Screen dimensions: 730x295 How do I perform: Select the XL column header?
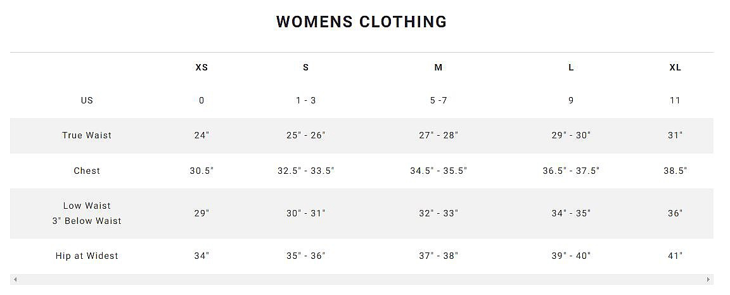675,68
